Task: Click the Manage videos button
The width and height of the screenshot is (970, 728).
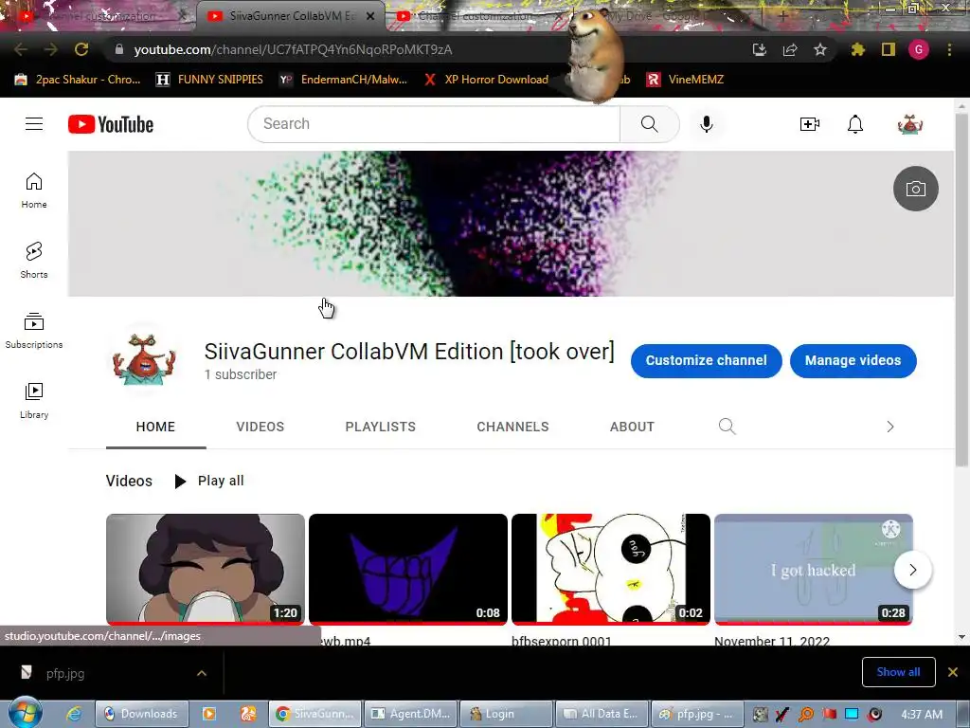Action: (x=853, y=360)
